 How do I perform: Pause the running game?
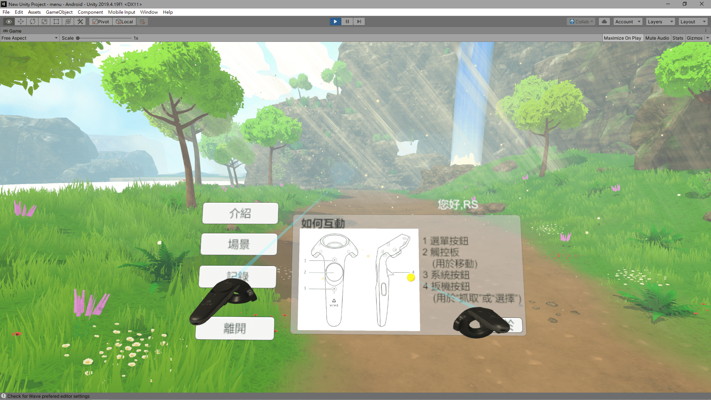(x=347, y=21)
